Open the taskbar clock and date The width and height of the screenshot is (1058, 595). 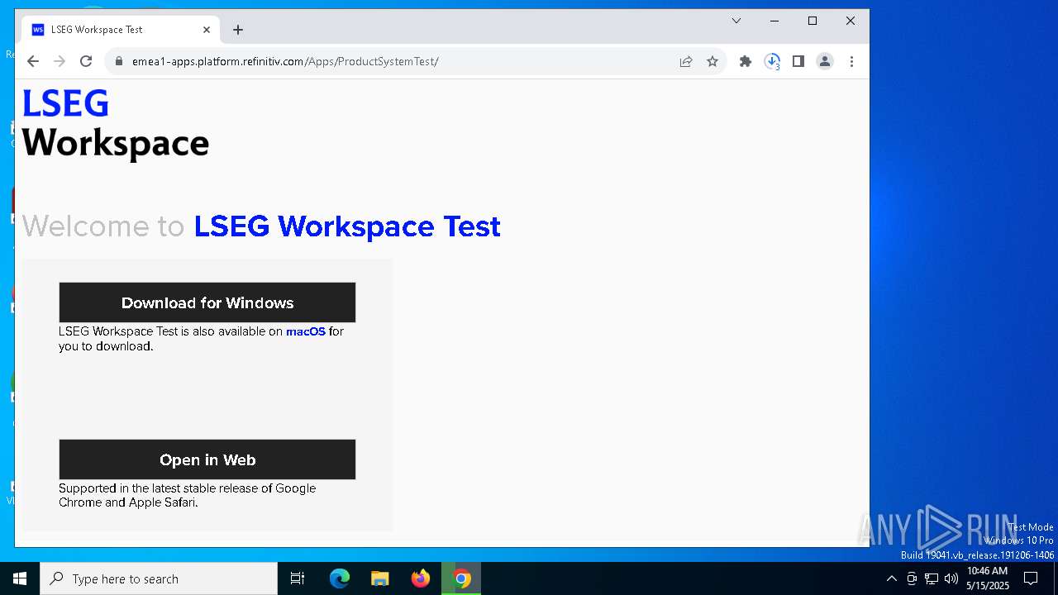tap(988, 578)
